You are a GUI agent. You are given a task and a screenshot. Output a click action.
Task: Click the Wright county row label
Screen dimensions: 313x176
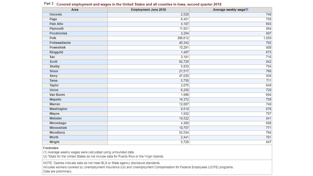point(54,142)
